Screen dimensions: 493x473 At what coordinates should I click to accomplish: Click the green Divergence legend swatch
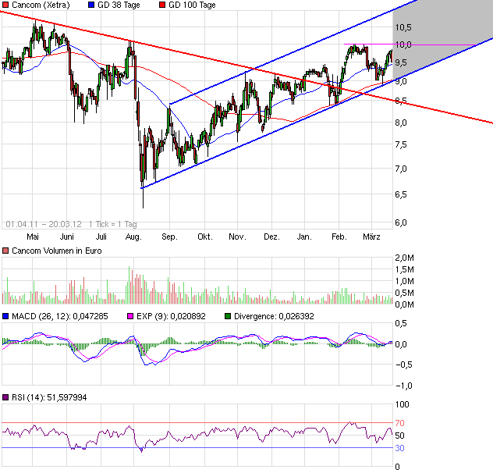228,316
